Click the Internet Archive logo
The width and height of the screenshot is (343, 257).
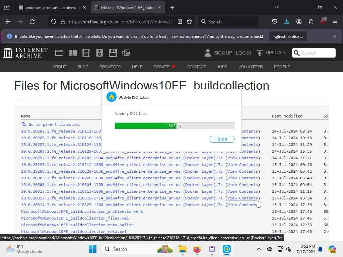coord(25,53)
